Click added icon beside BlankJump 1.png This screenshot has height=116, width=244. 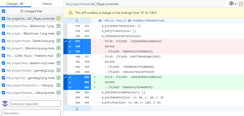pyautogui.click(x=58, y=26)
